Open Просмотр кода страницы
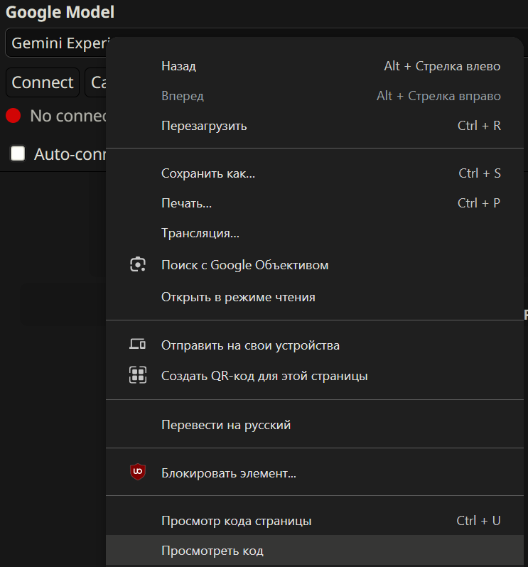The width and height of the screenshot is (528, 567). coord(315,521)
